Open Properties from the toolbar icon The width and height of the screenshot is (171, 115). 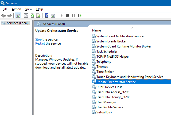(x=26, y=16)
